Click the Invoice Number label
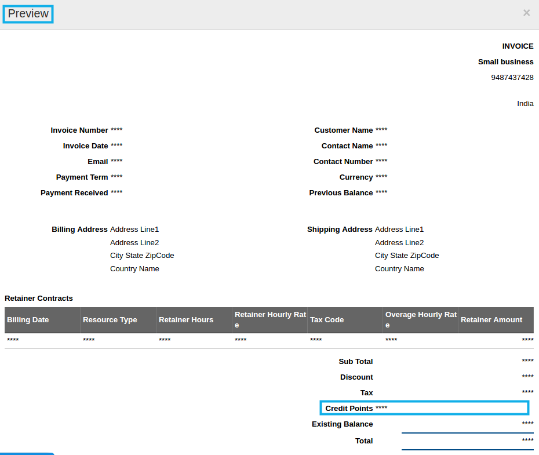Viewport: 539px width, 455px height. click(x=79, y=130)
